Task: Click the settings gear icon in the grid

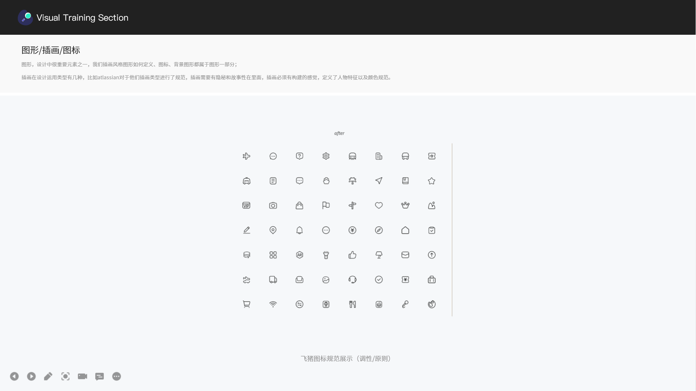Action: coord(326,156)
